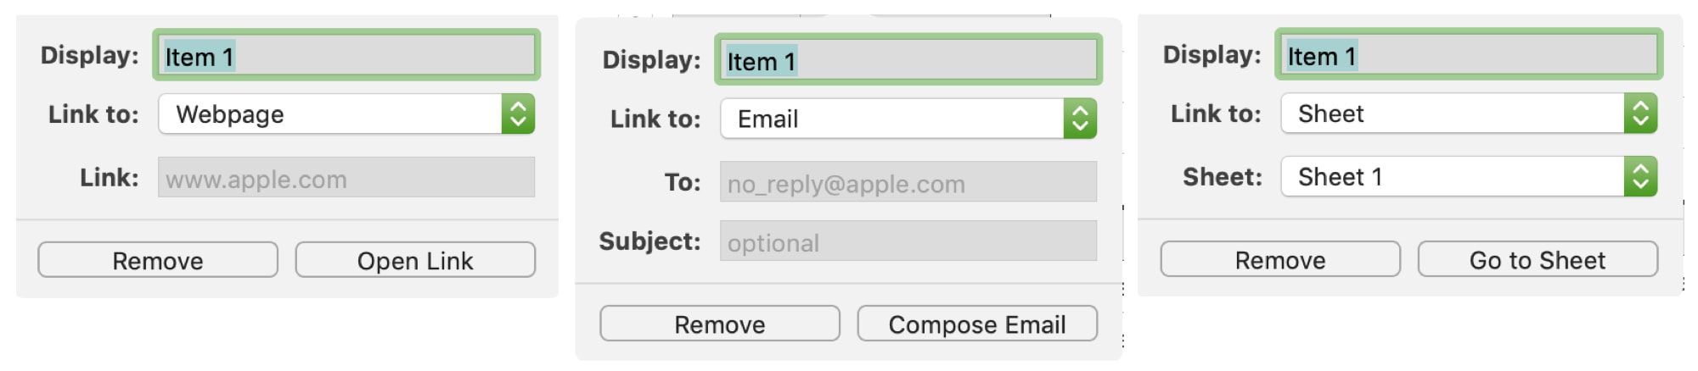Click the Display field in Email panel
This screenshot has height=371, width=1698.
pos(908,59)
